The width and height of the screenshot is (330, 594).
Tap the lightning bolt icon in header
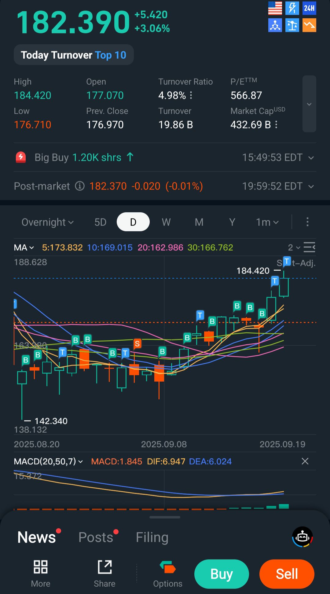coord(292,8)
